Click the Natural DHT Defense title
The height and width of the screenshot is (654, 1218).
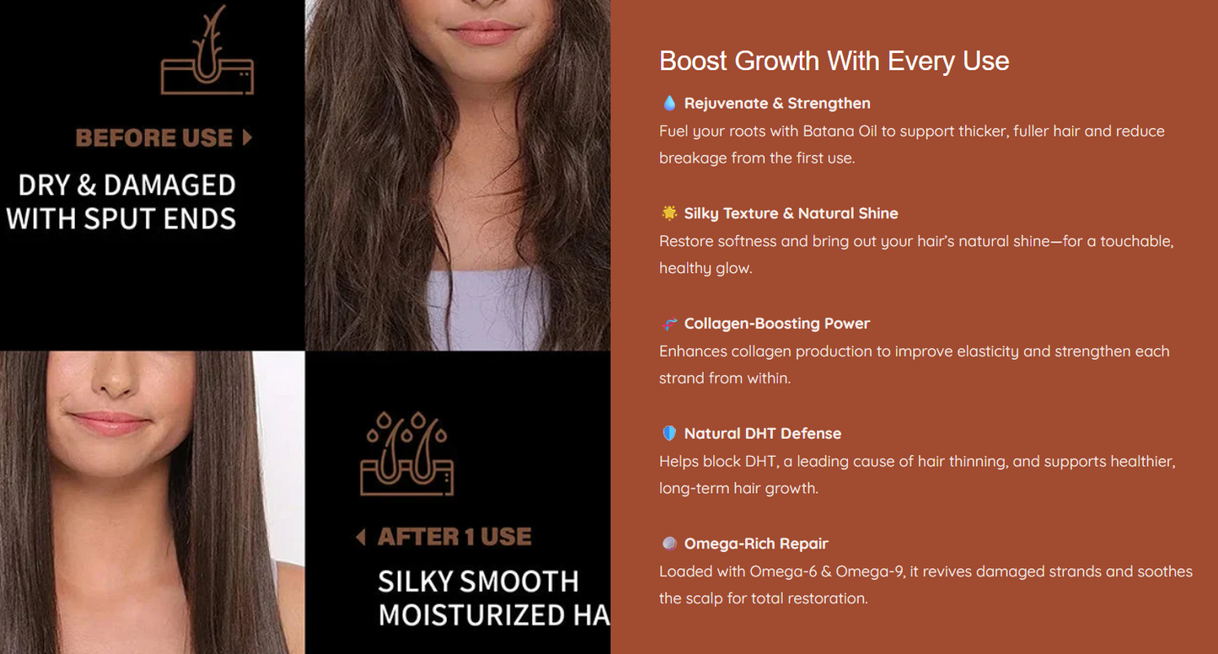762,433
